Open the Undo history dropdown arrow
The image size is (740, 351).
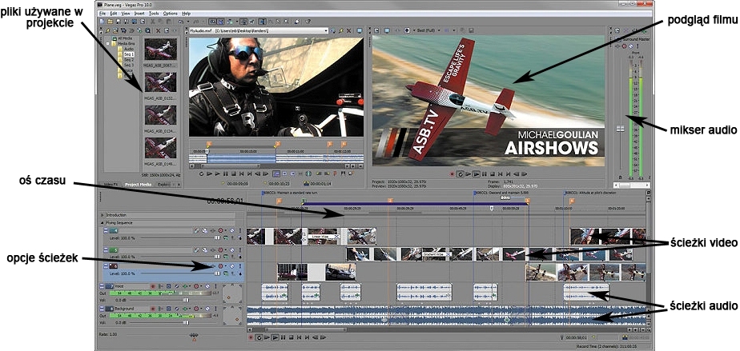pyautogui.click(x=188, y=22)
